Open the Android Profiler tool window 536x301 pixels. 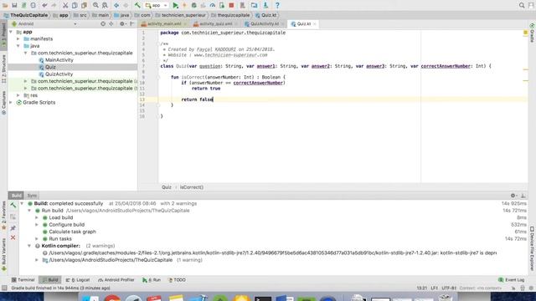(116, 280)
